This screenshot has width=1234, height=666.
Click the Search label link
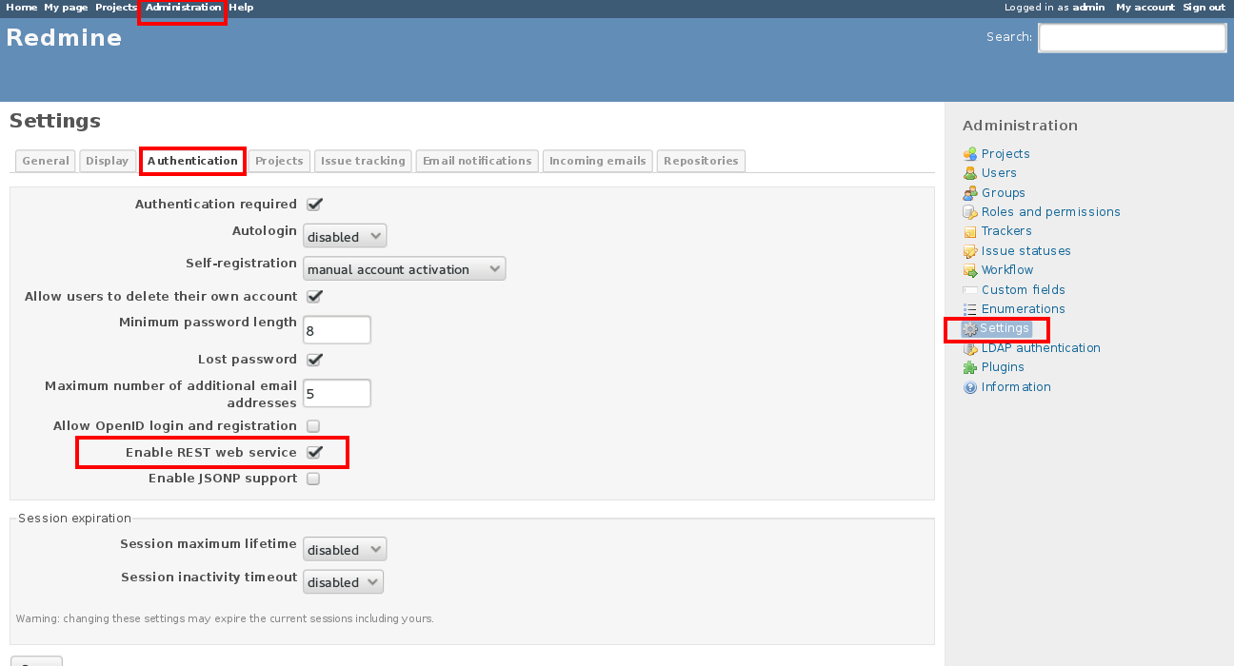click(x=1008, y=37)
